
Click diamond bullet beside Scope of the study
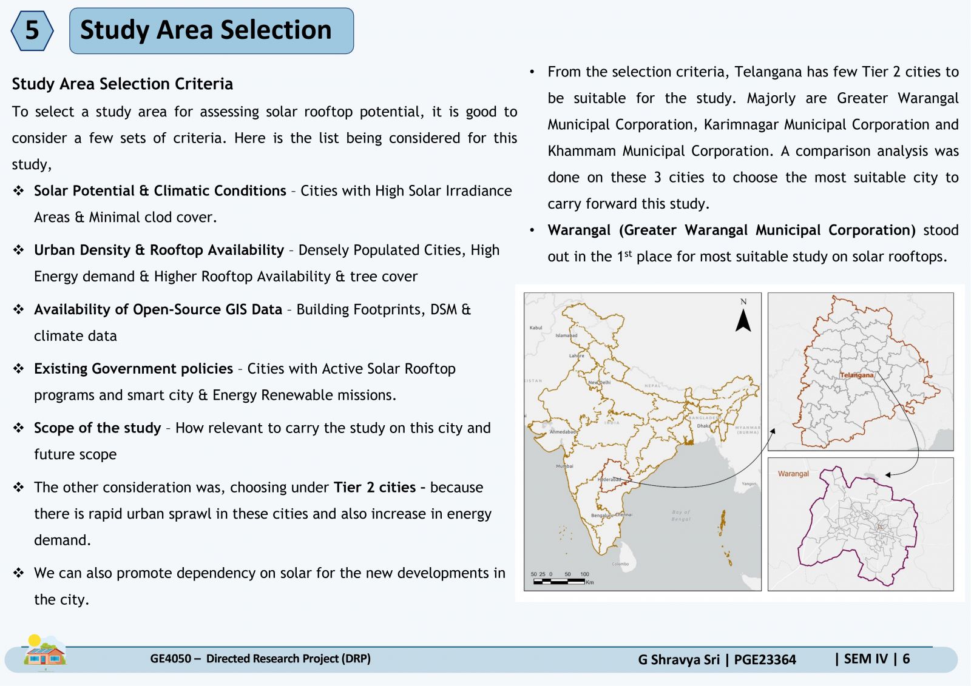[x=19, y=428]
